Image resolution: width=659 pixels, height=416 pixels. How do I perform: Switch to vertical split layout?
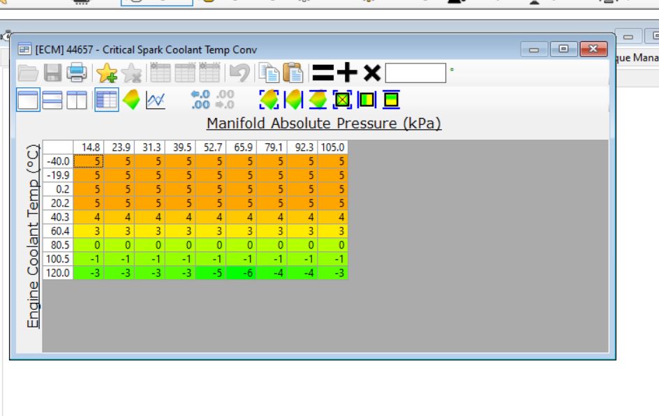(x=76, y=101)
